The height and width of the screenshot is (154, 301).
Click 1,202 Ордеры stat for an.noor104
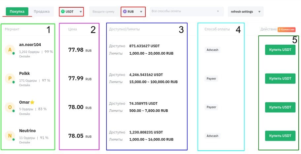coord(29,52)
